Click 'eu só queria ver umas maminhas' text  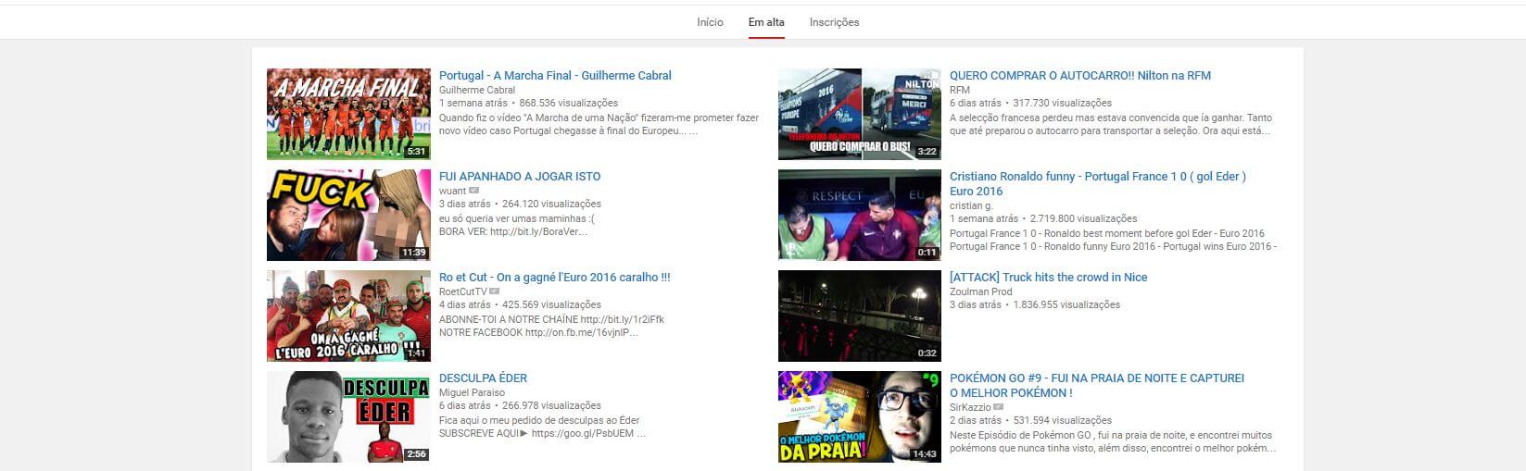coord(515,219)
